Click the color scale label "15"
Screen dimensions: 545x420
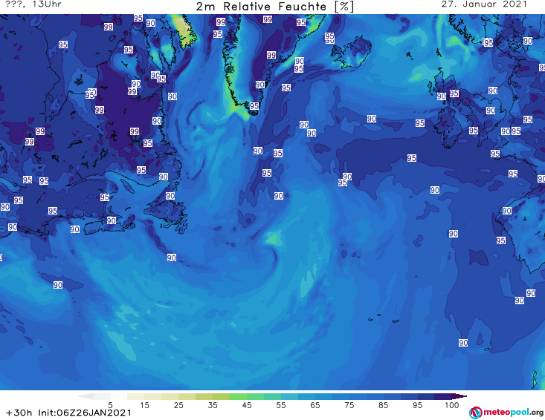coord(144,405)
